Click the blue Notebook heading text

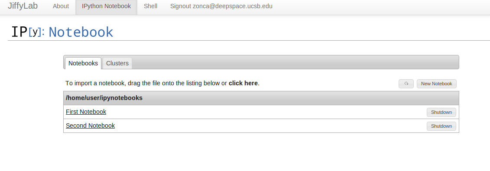(81, 32)
